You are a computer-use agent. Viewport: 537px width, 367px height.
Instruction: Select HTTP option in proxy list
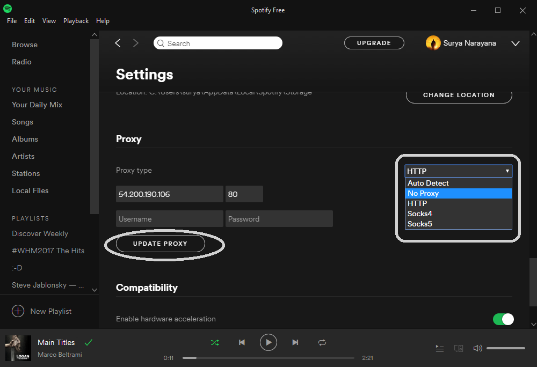coord(458,203)
